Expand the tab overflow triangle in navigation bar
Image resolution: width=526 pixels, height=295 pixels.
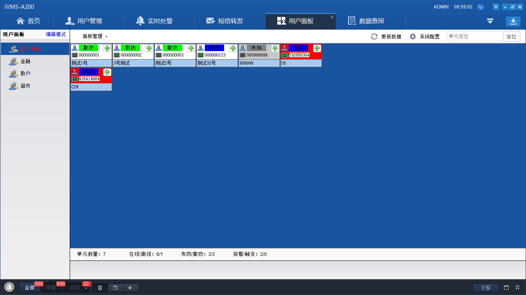coord(490,22)
